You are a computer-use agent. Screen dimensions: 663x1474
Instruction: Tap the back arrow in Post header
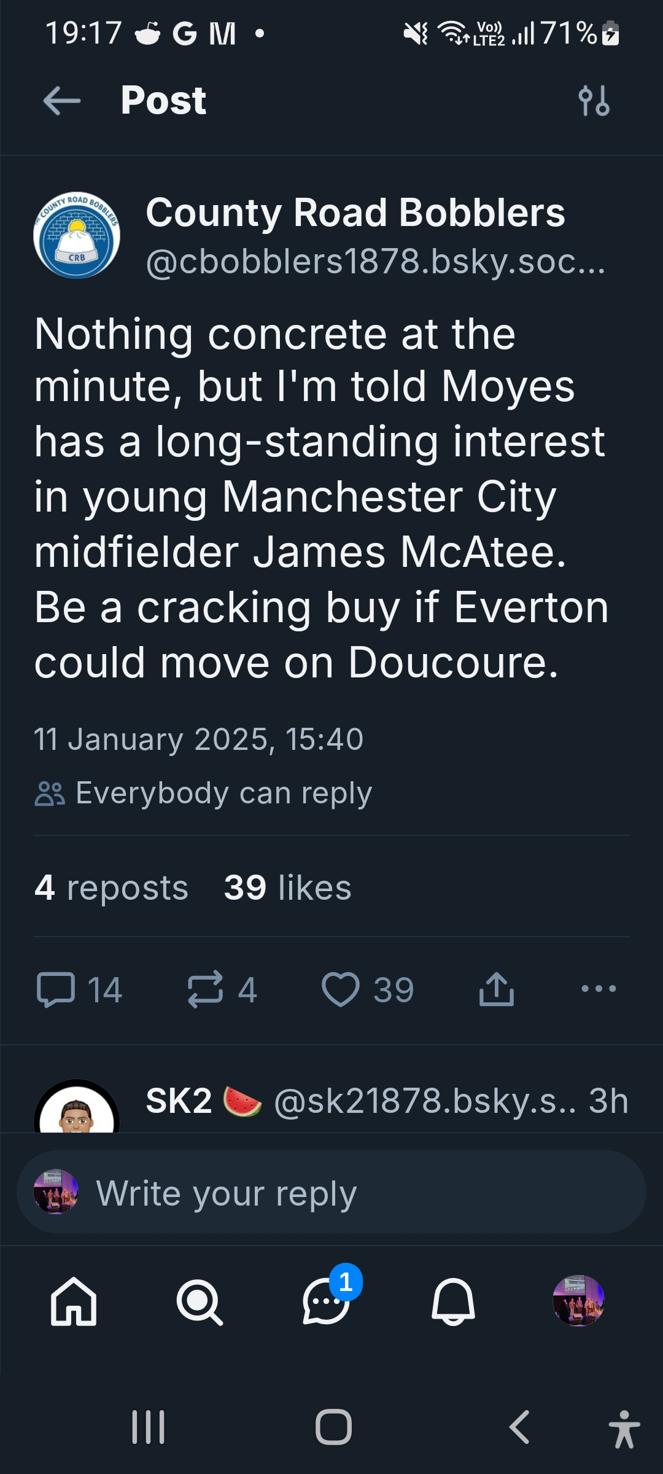pyautogui.click(x=62, y=101)
